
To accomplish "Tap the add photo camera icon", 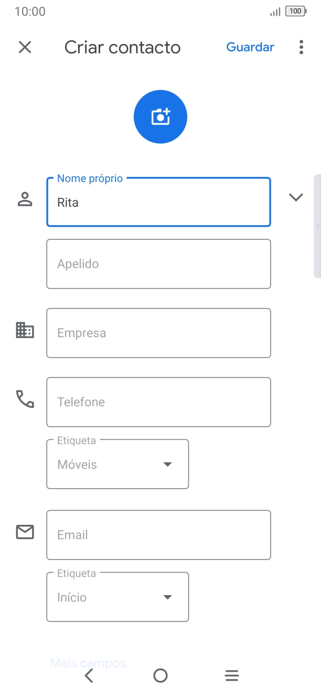I will 160,116.
